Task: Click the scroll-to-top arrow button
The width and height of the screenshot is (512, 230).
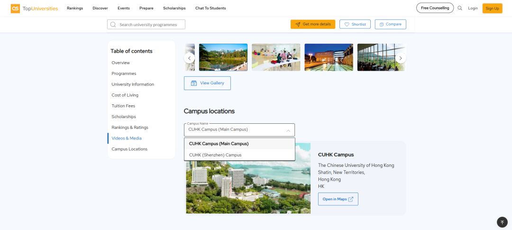Action: tap(502, 222)
